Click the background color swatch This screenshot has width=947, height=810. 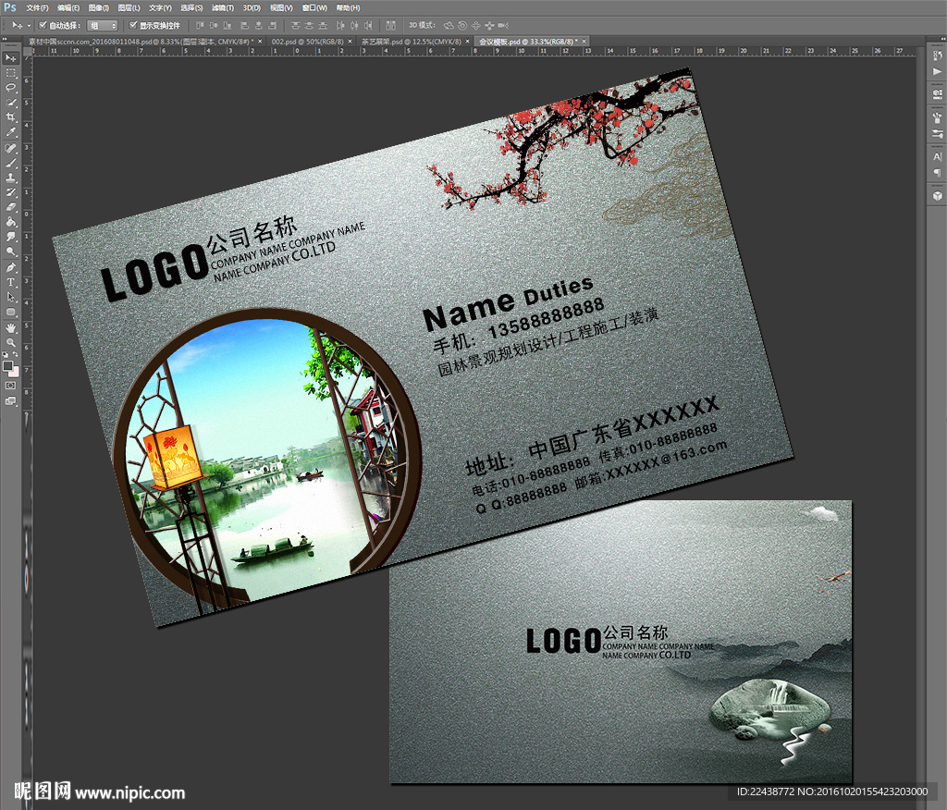(15, 372)
